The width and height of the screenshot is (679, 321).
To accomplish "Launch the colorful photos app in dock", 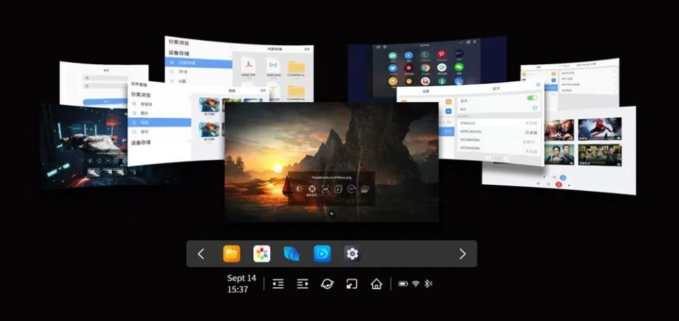I will tap(262, 254).
